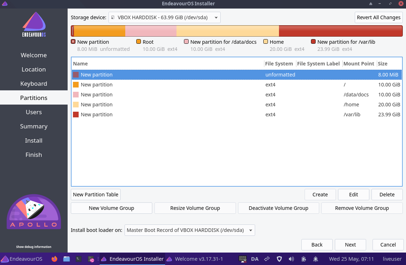Open the notifications bell icon
This screenshot has height=265, width=406.
pos(315,259)
